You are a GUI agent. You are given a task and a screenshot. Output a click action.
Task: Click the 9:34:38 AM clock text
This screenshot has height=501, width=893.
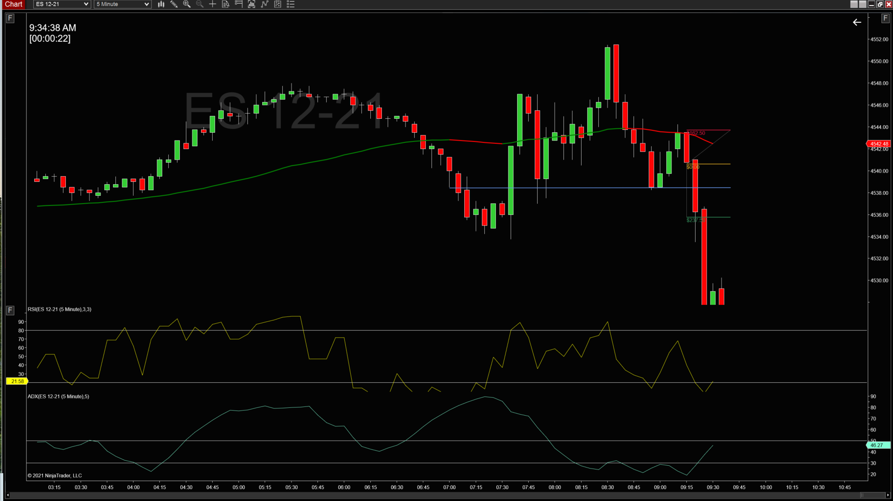[53, 28]
